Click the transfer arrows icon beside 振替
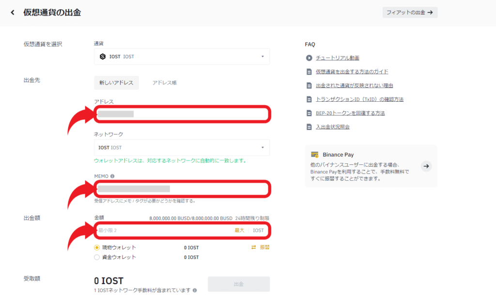The height and width of the screenshot is (301, 496). point(254,247)
